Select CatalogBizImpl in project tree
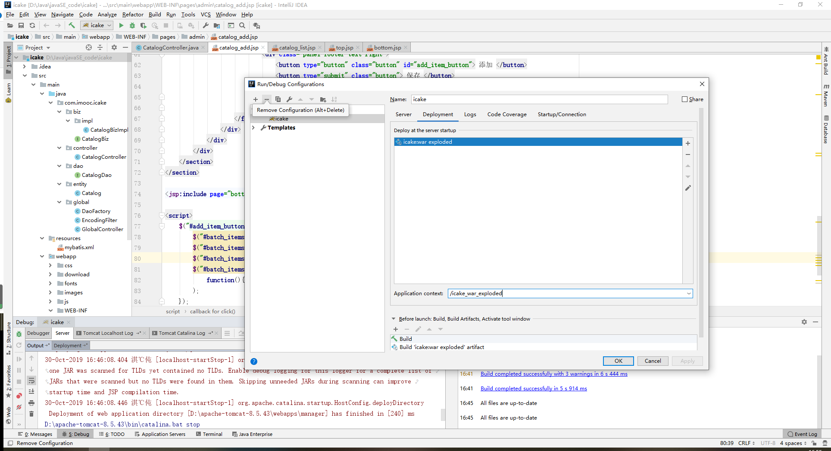The width and height of the screenshot is (831, 451). [109, 130]
